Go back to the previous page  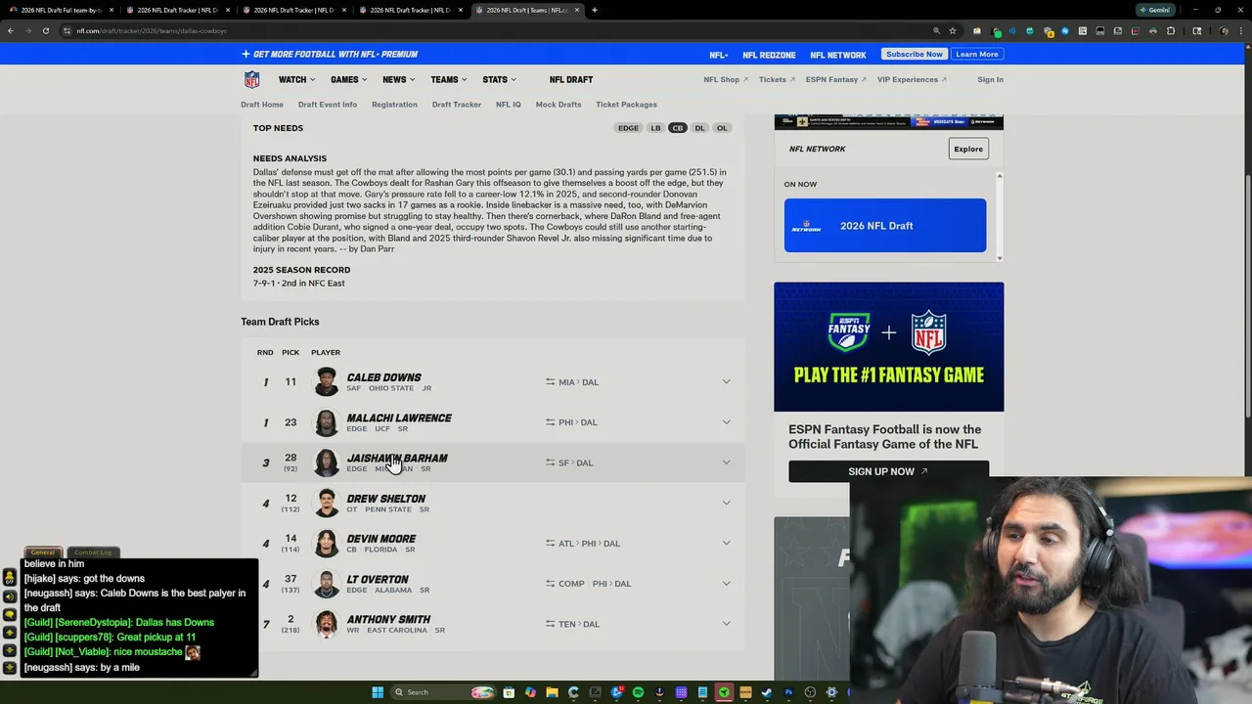[10, 30]
